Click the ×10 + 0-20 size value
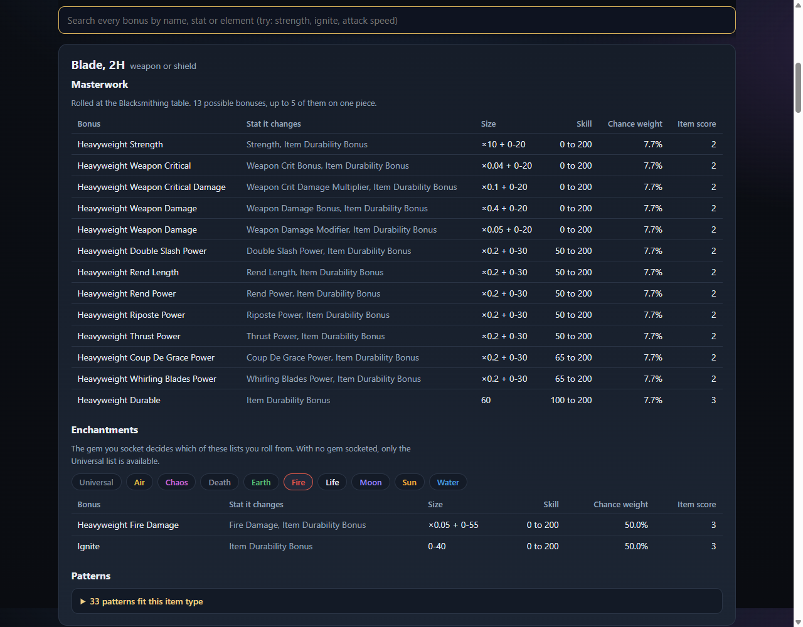The height and width of the screenshot is (627, 803). 504,144
